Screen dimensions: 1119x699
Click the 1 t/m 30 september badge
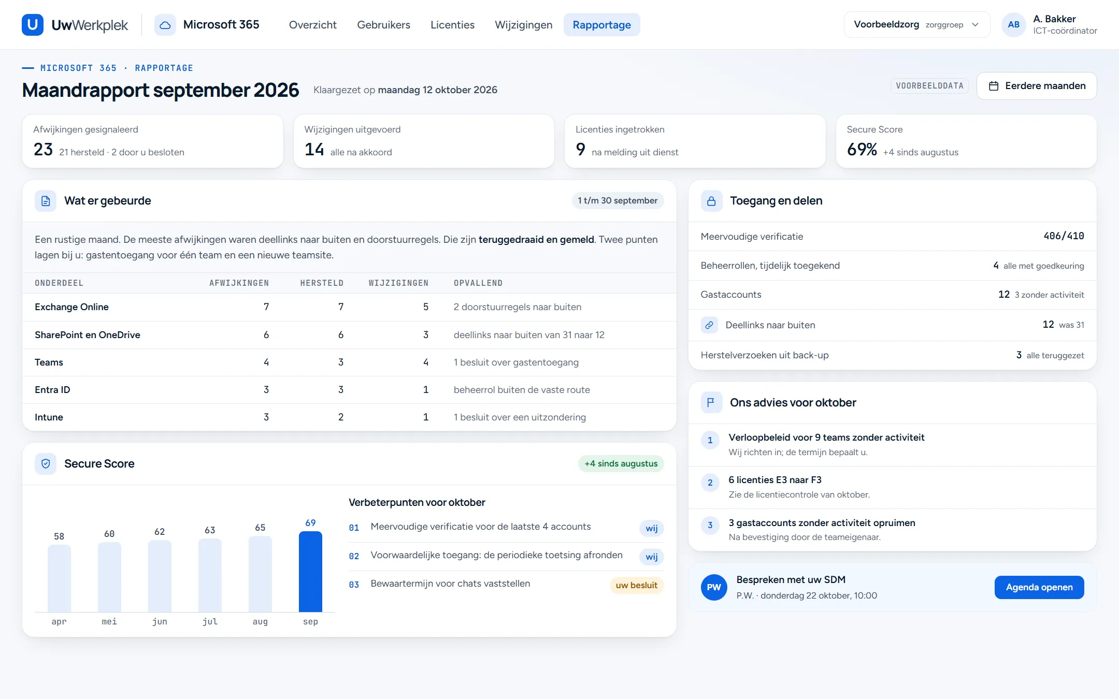618,201
